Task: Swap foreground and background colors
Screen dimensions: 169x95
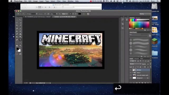Action: [20, 48]
